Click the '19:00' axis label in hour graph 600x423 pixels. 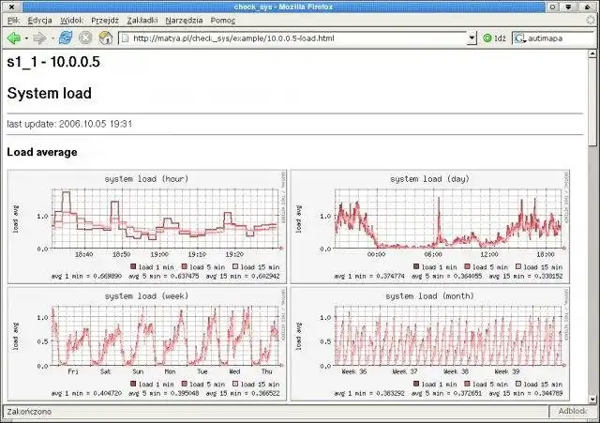pyautogui.click(x=159, y=254)
